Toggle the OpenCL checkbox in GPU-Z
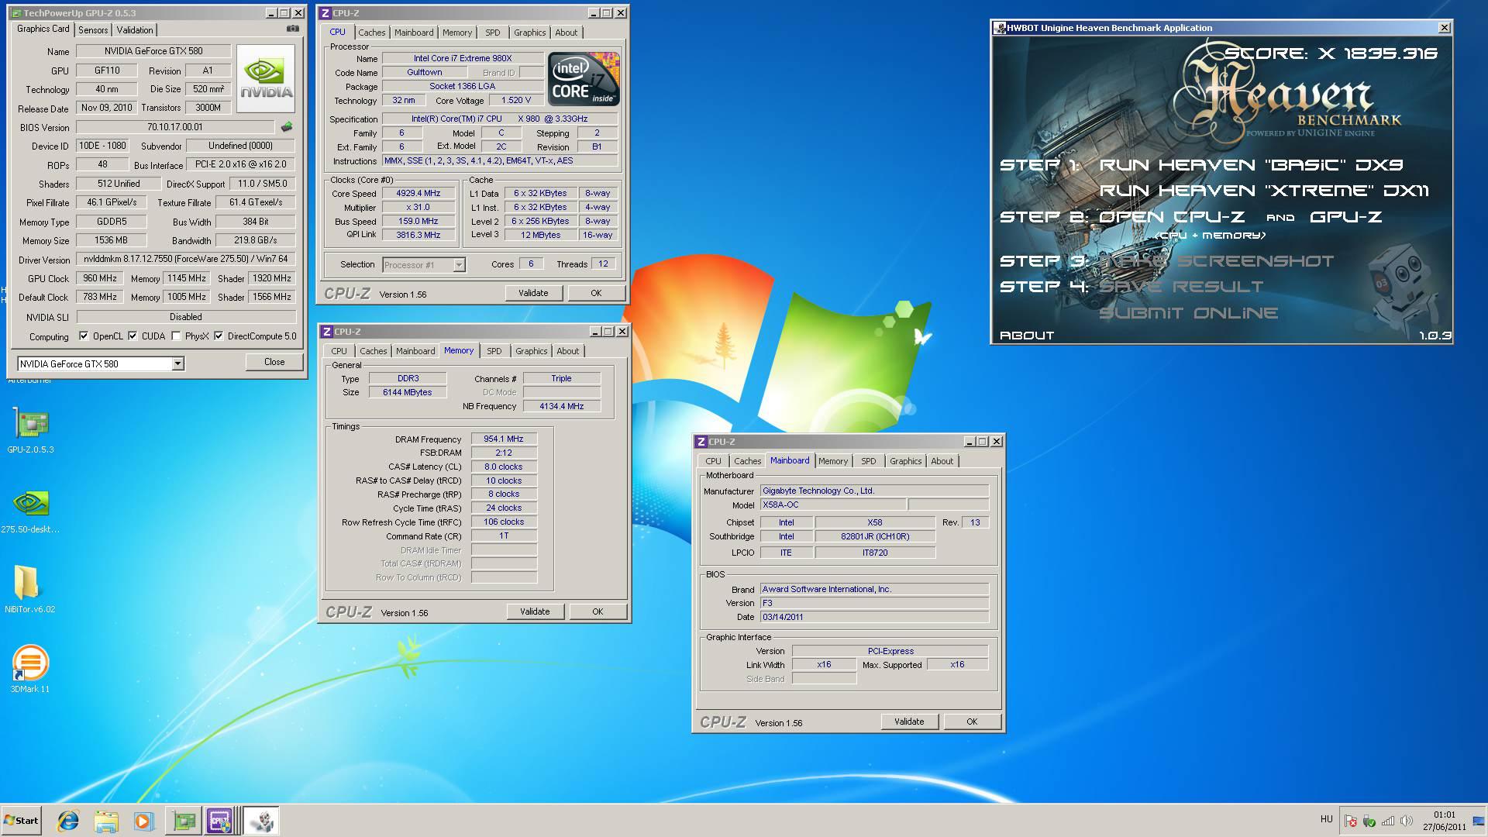Viewport: 1488px width, 837px height. [x=84, y=336]
